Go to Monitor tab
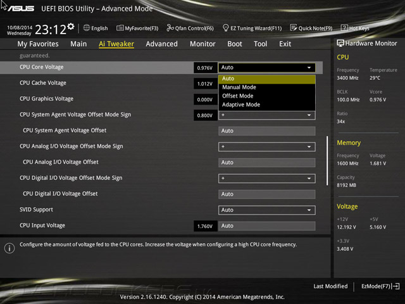Viewport: 405px width, 304px height. [202, 44]
